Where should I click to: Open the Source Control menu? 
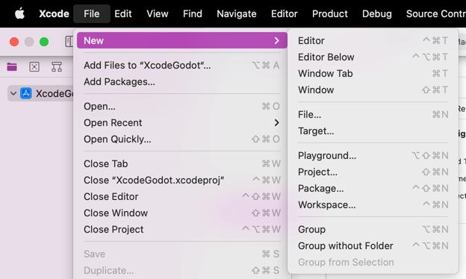point(435,13)
